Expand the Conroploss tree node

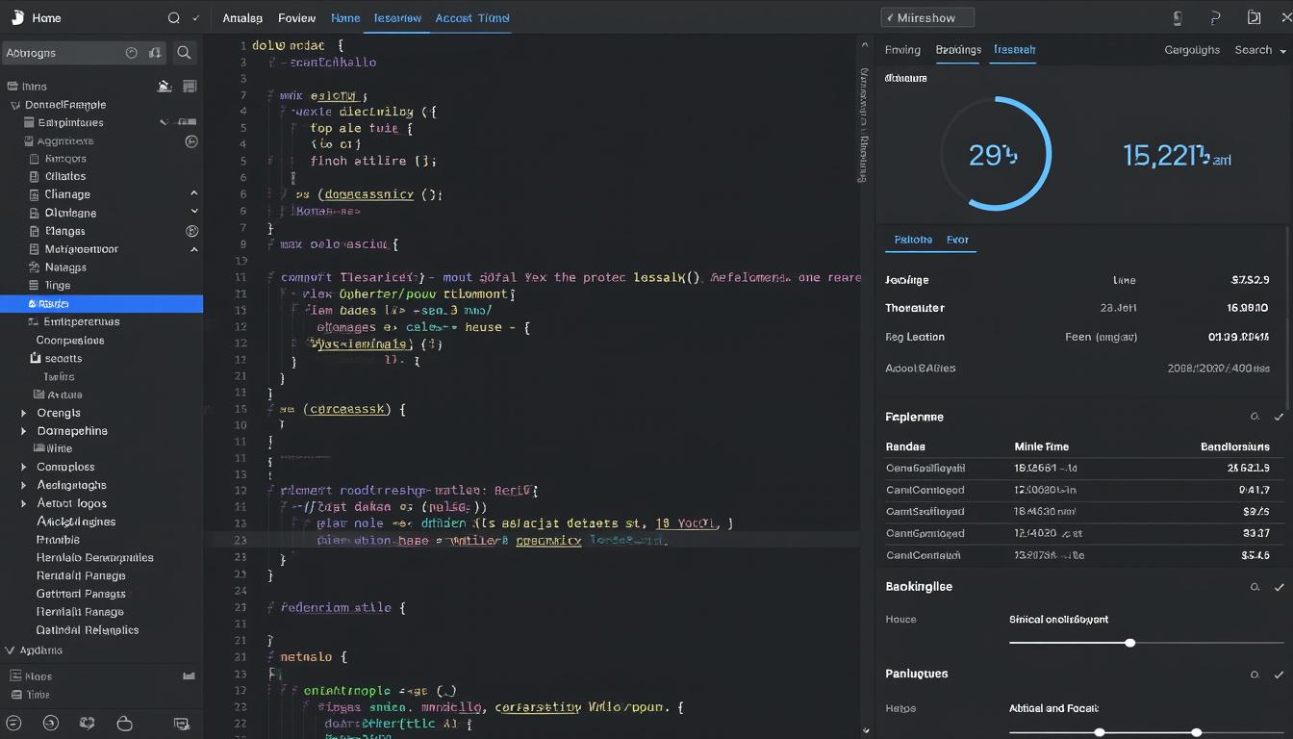[x=24, y=467]
